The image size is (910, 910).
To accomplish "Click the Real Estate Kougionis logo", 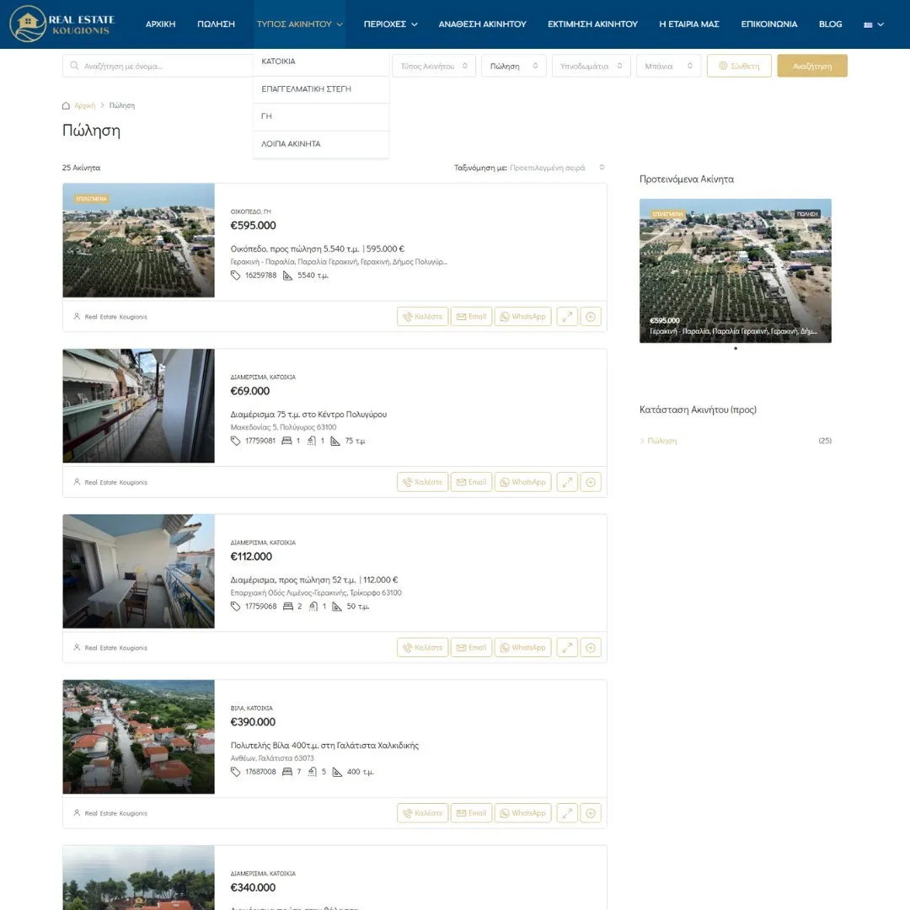I will point(62,24).
